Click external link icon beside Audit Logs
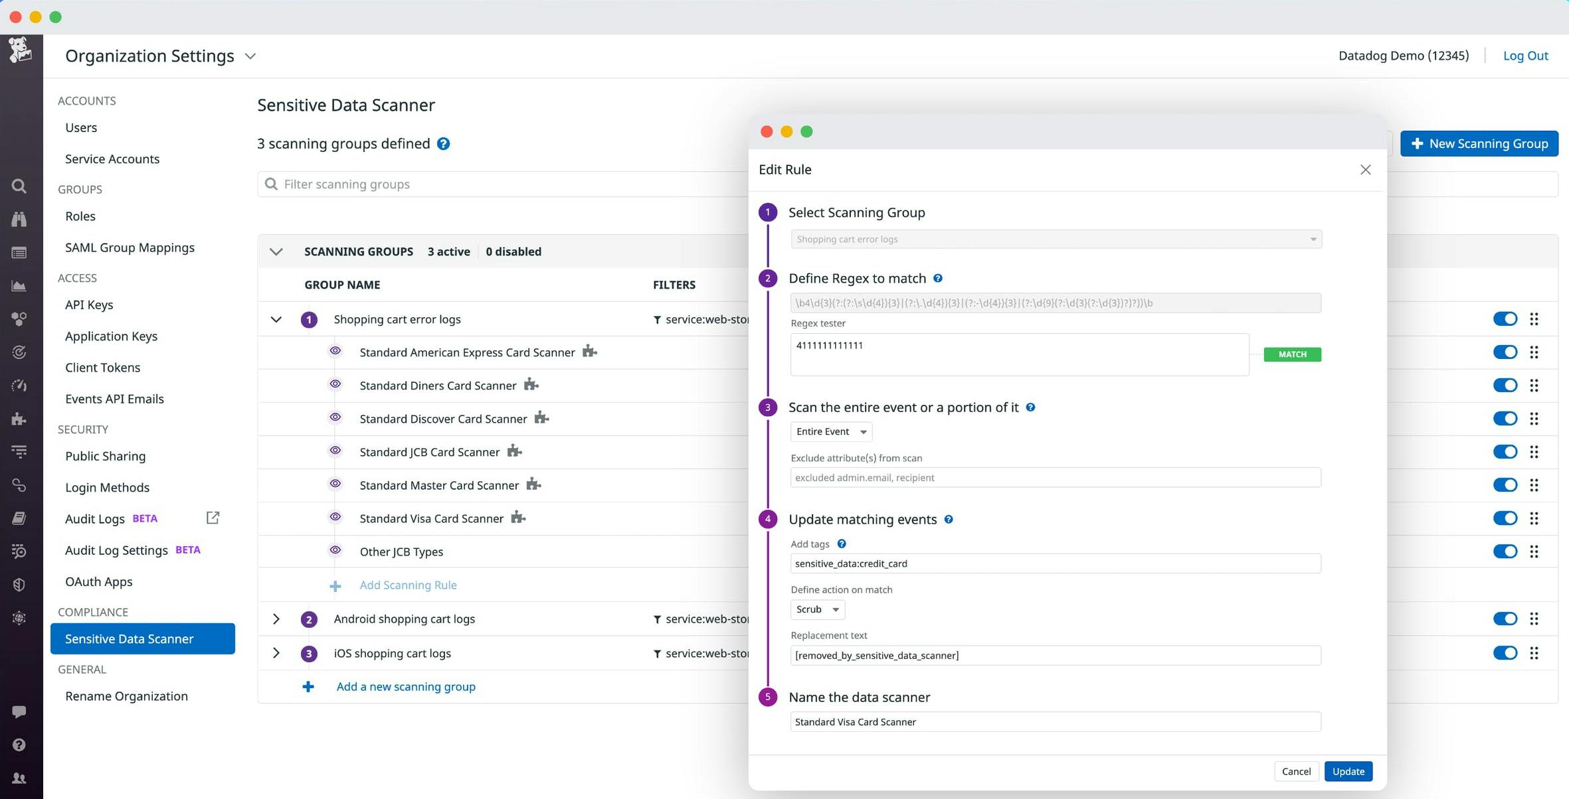The width and height of the screenshot is (1569, 799). 213,518
